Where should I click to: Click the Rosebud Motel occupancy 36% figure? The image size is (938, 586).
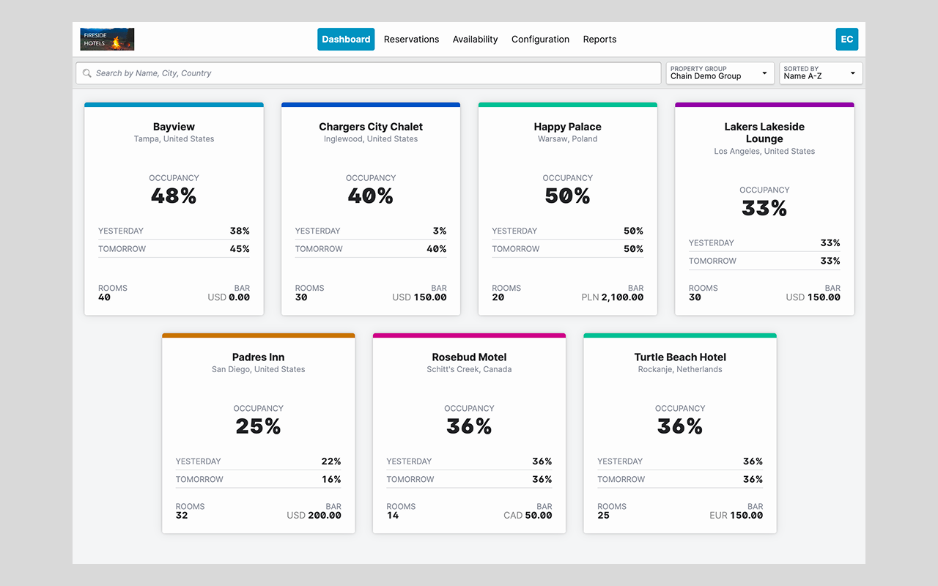point(469,426)
